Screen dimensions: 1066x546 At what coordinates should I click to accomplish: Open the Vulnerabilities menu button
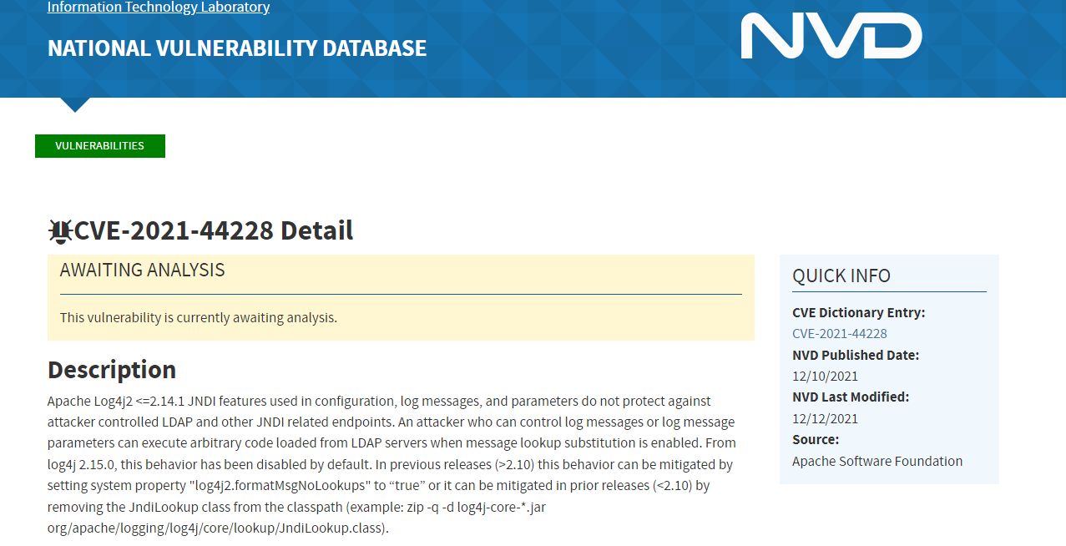pos(100,146)
